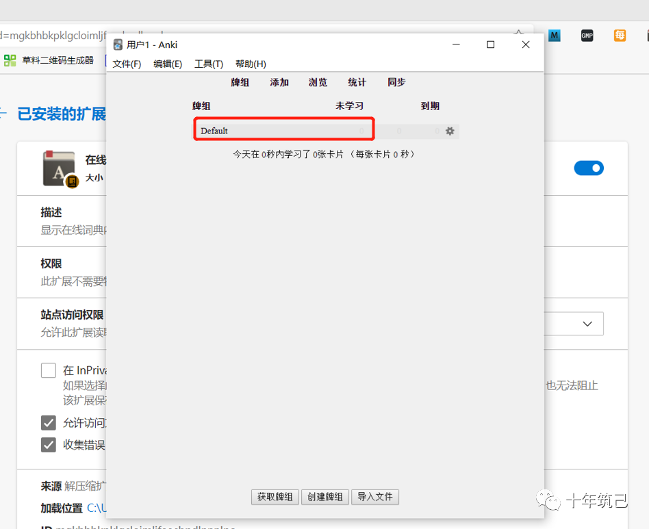Image resolution: width=649 pixels, height=529 pixels.
Task: Click the green QR favicon of 草料二维码生成器 bookmark
Action: coord(10,60)
